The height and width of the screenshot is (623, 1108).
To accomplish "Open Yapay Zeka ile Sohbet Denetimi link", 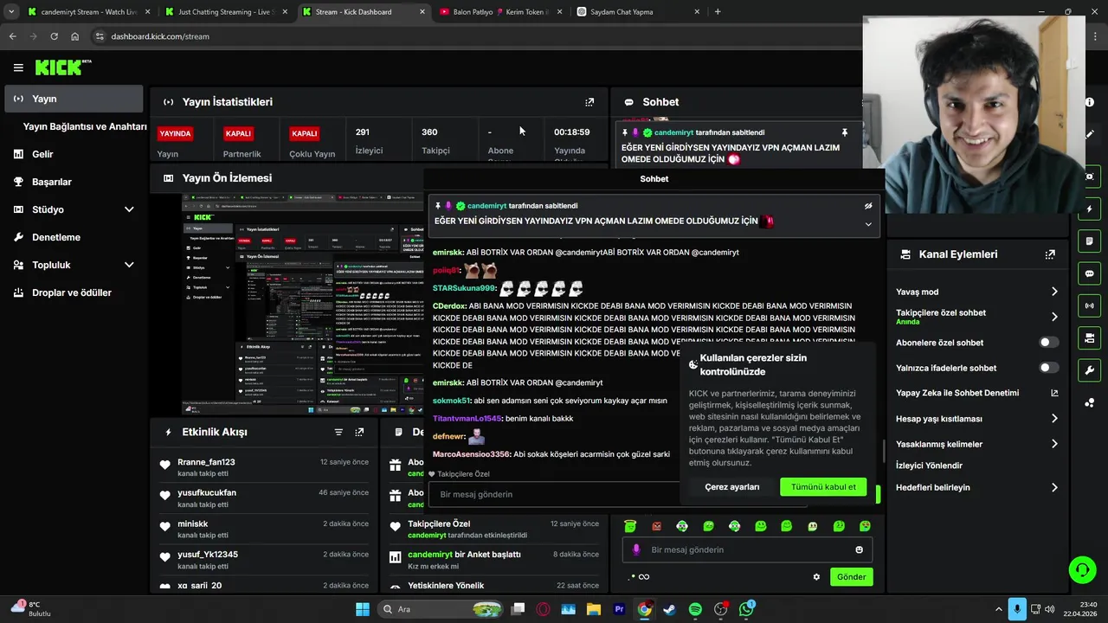I will [977, 393].
